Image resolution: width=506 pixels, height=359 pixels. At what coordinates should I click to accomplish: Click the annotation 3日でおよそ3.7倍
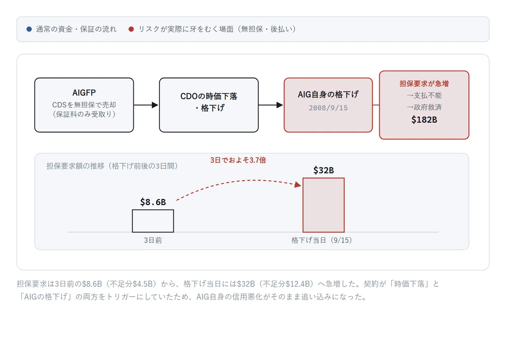coord(238,160)
